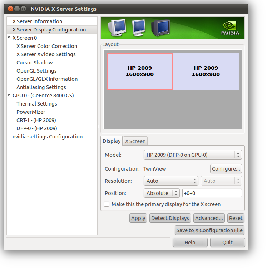Enable make this the primary display checkbox
This screenshot has width=267, height=269.
pos(107,204)
